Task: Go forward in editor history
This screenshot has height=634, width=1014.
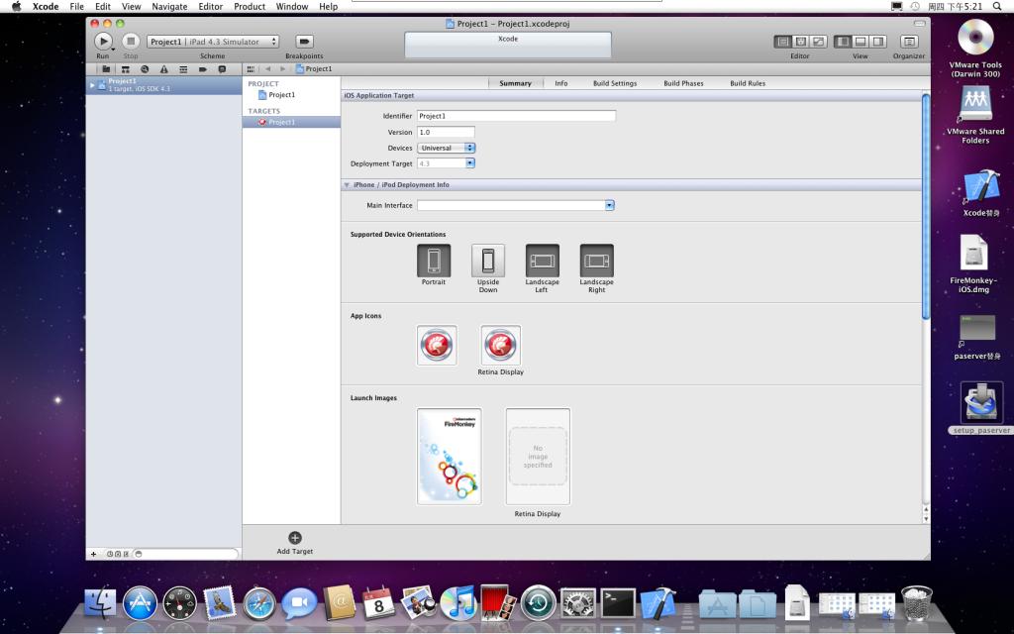Action: pos(282,69)
